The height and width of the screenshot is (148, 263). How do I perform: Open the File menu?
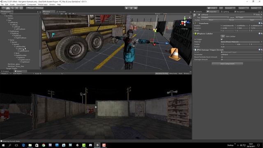pyautogui.click(x=2, y=5)
